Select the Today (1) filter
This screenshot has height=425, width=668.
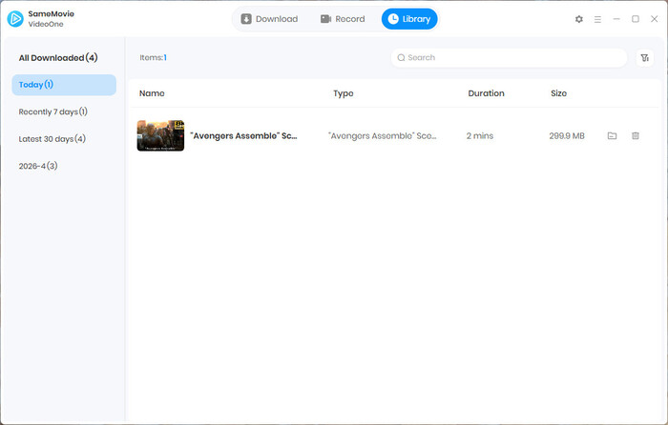point(64,85)
